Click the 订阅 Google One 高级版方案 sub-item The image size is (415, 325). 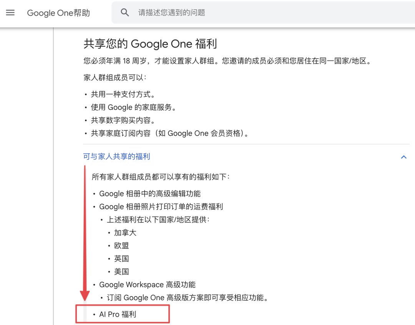[x=188, y=298]
